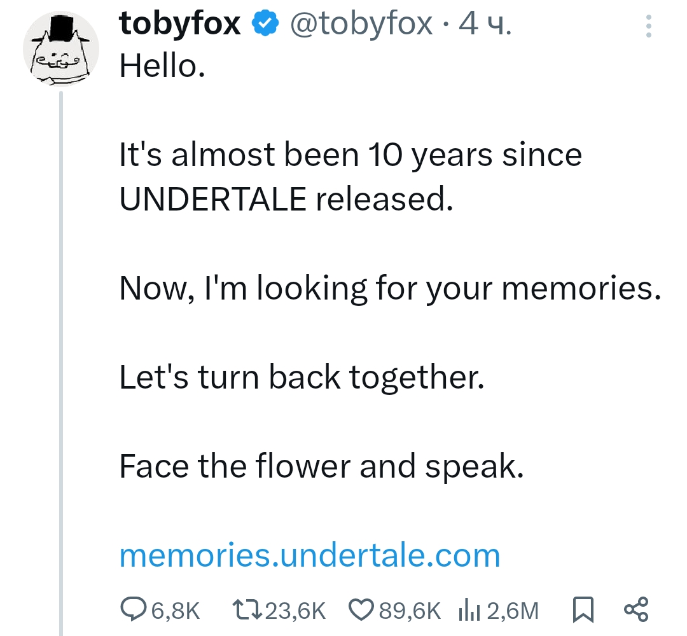Tap the 23,6K reposts count
The height and width of the screenshot is (636, 687).
(x=294, y=611)
